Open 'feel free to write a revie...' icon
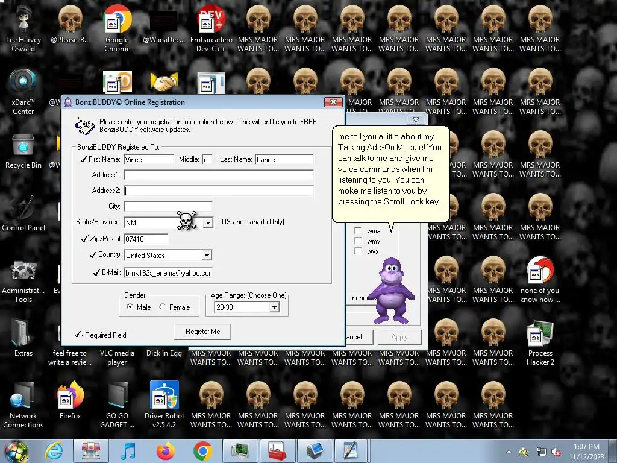This screenshot has height=463, width=617. (70, 357)
